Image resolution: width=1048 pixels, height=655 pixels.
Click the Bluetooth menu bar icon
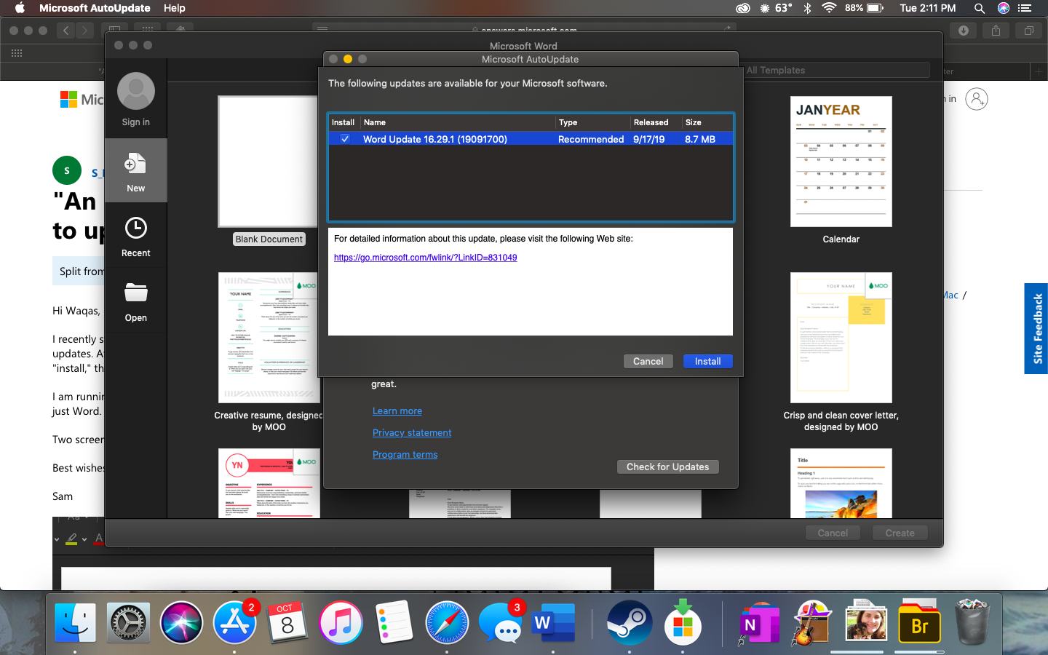click(807, 8)
